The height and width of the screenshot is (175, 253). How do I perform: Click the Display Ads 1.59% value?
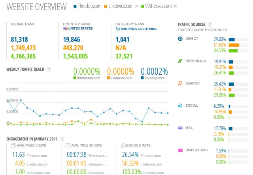221,151
